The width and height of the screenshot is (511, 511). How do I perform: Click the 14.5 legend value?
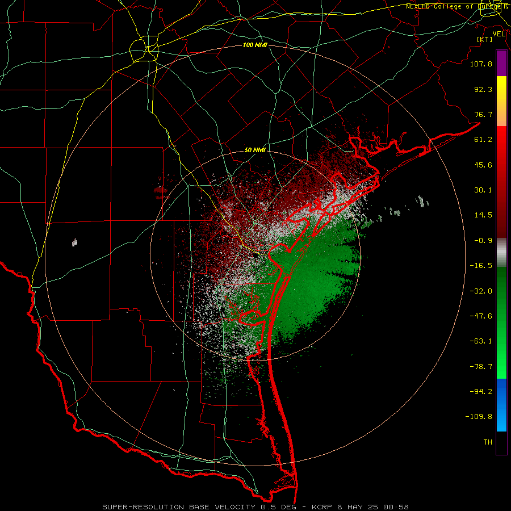(483, 215)
